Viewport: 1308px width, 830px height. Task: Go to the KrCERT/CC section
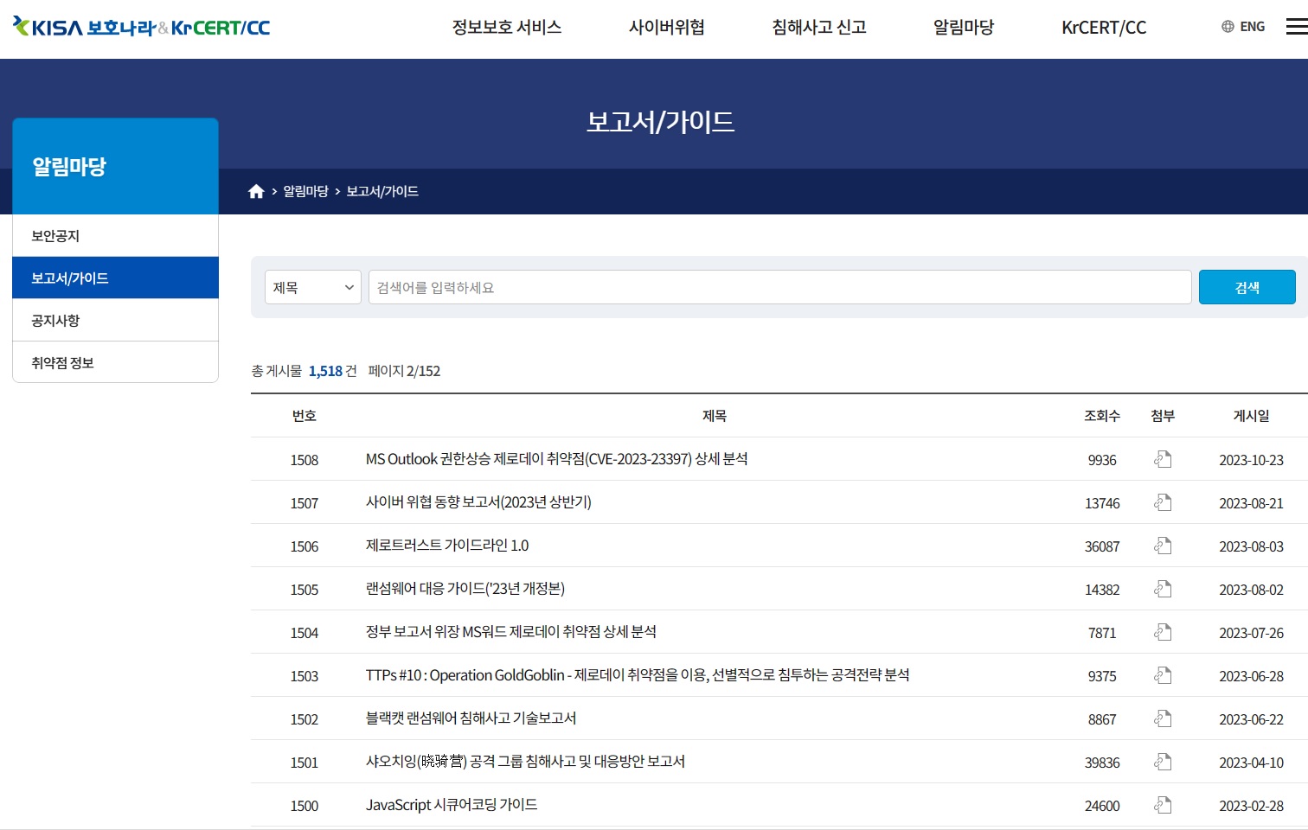[x=1103, y=27]
